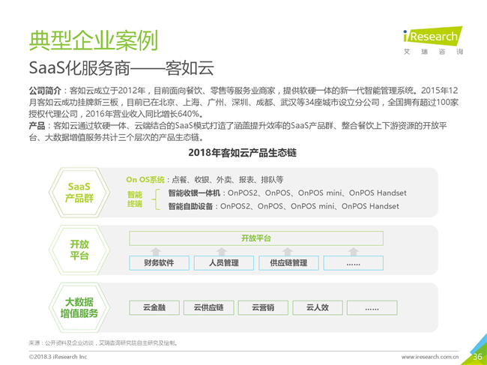
Task: Click the 开放平台 hexagon label
Action: pos(79,250)
